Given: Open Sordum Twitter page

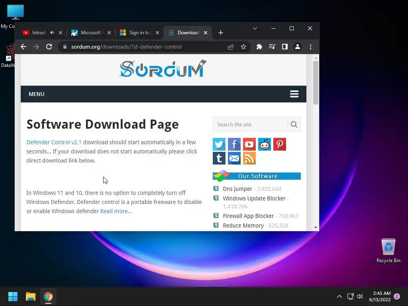Looking at the screenshot, I should pos(219,144).
